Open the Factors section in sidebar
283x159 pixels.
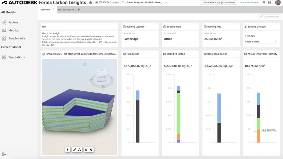pyautogui.click(x=13, y=22)
